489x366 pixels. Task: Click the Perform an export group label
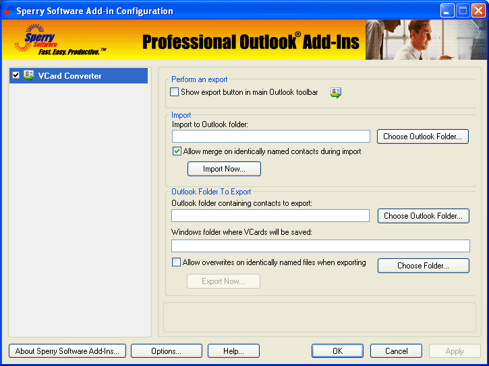point(199,79)
